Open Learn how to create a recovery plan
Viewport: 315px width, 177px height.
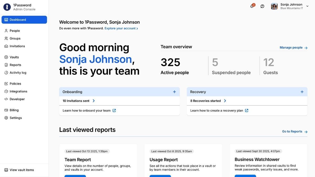[x=217, y=111]
